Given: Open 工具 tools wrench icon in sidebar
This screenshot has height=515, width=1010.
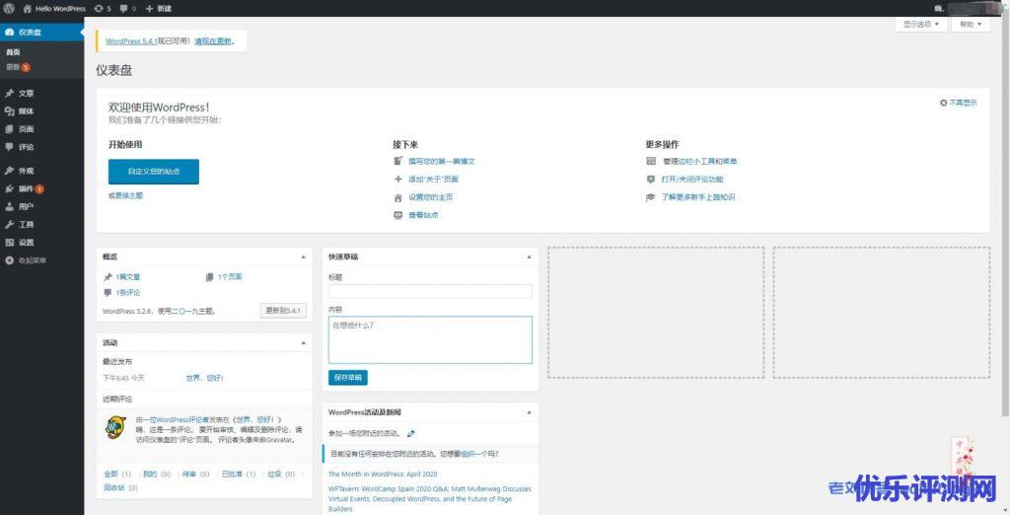Looking at the screenshot, I should 9,224.
